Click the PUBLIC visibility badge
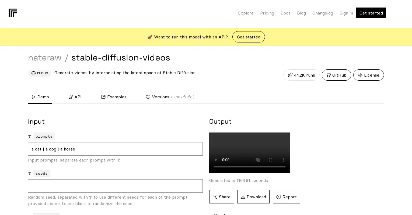 (40, 73)
